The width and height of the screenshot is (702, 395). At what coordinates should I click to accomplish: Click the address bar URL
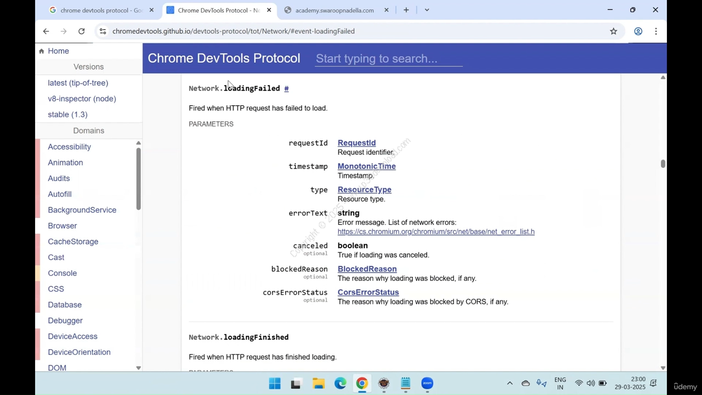pyautogui.click(x=234, y=31)
